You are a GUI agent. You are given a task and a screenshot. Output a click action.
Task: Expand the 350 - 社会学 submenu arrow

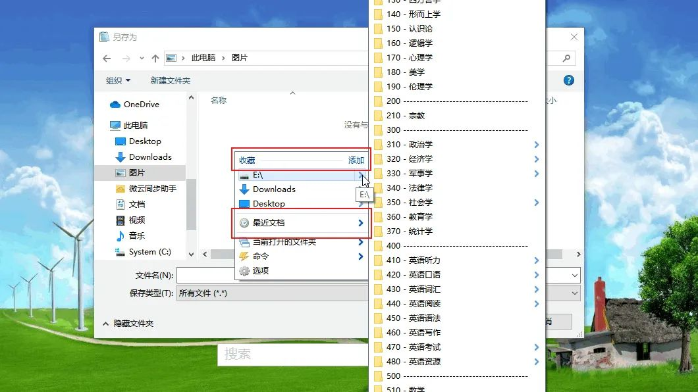click(x=537, y=203)
